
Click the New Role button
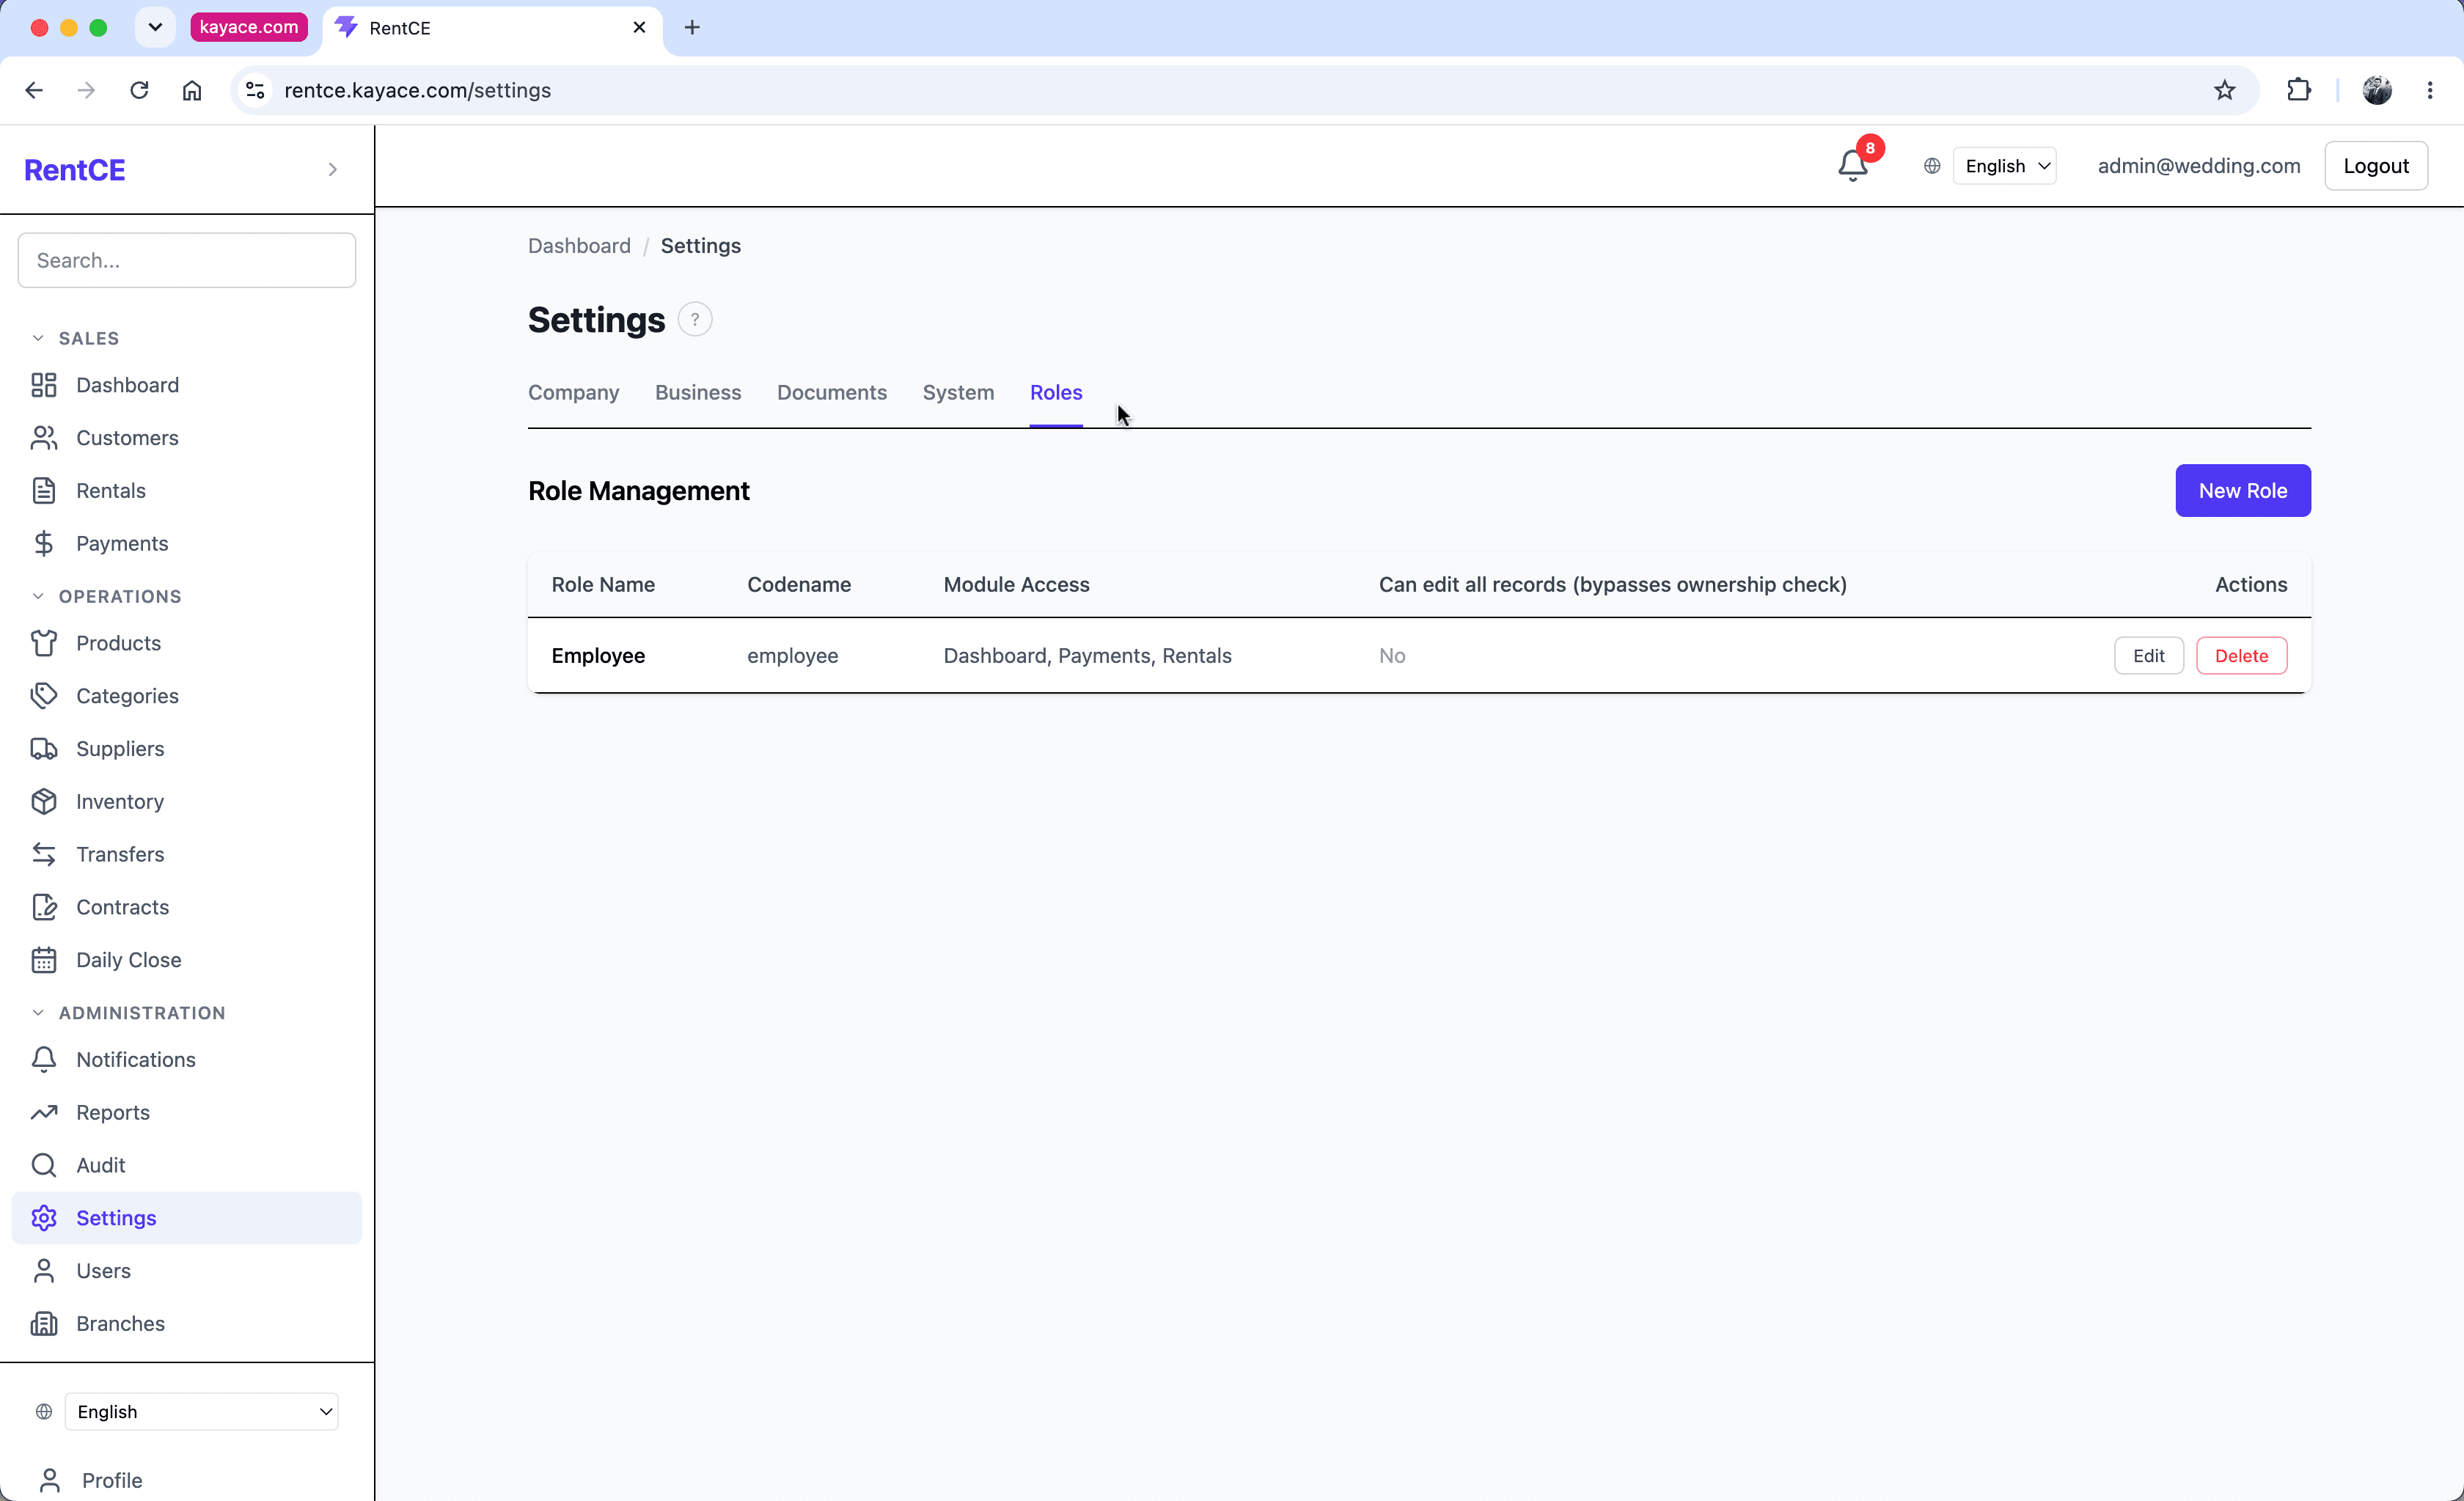(x=2242, y=491)
